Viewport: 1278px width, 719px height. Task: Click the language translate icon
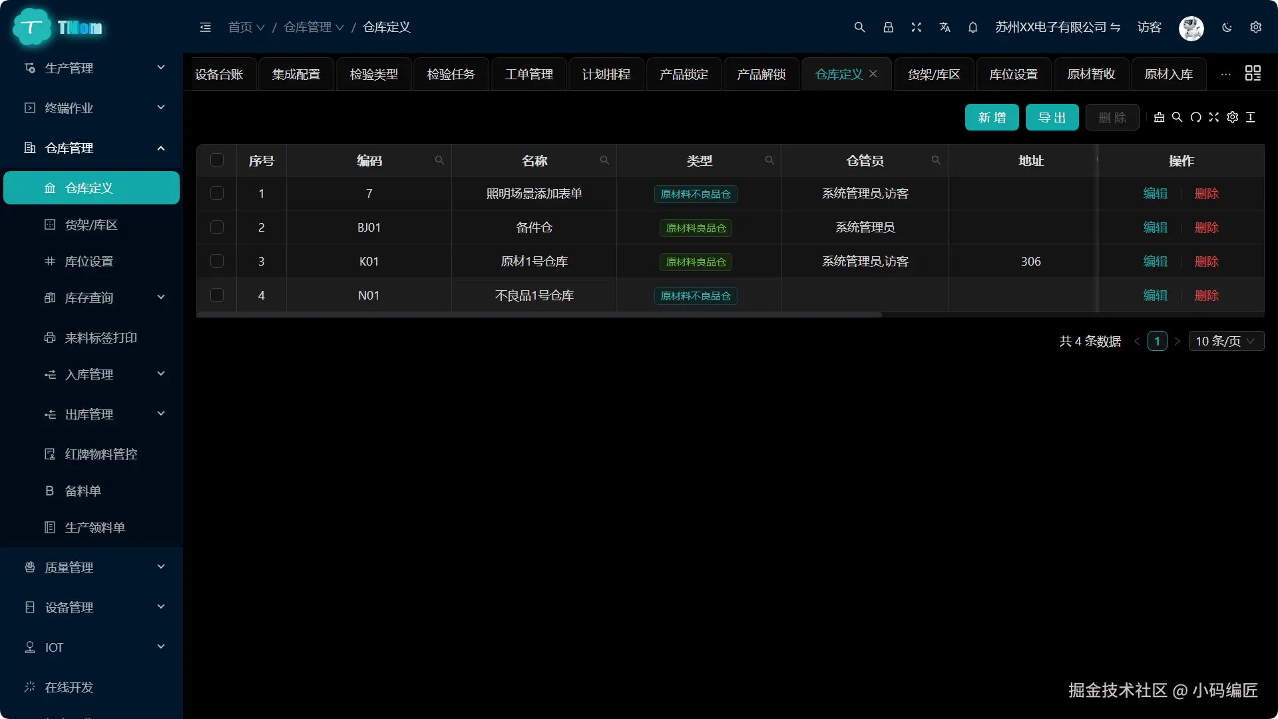pyautogui.click(x=945, y=27)
